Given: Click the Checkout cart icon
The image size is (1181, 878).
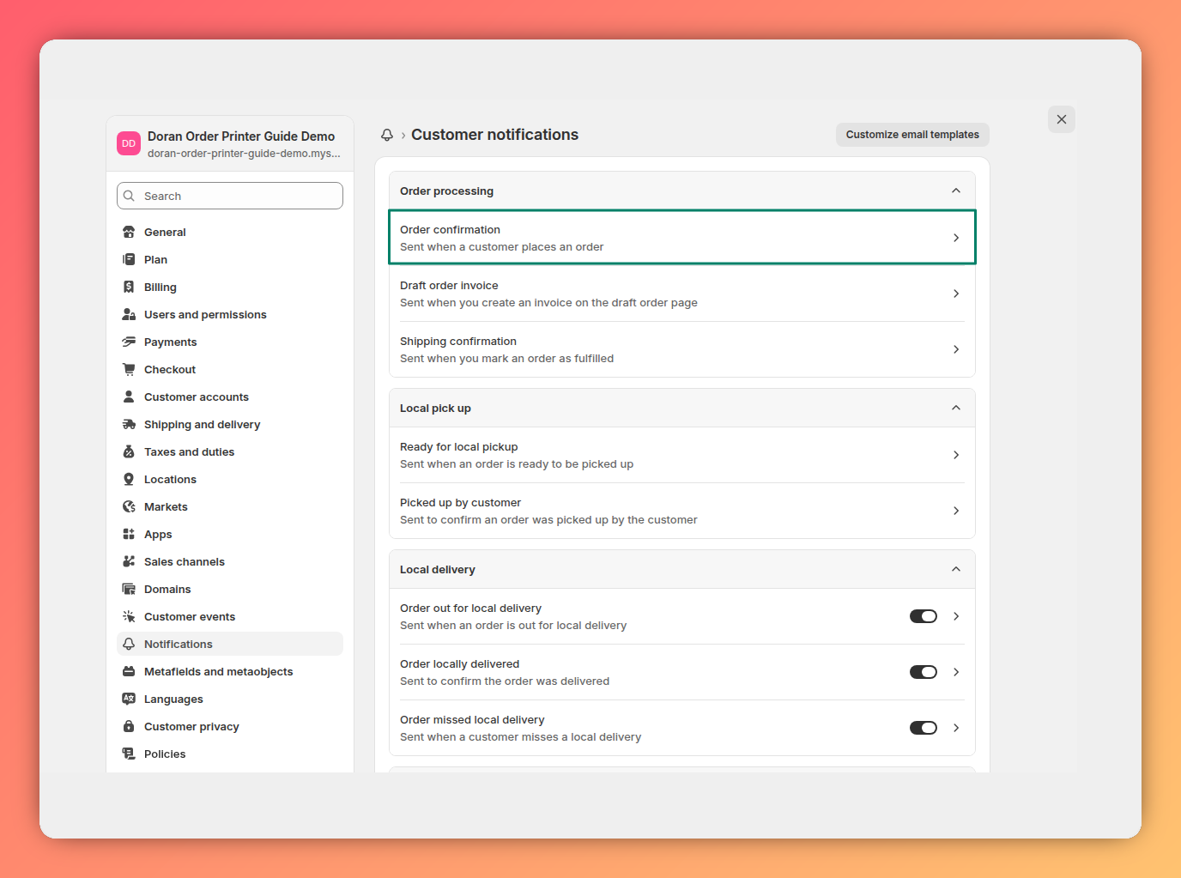Looking at the screenshot, I should coord(129,369).
